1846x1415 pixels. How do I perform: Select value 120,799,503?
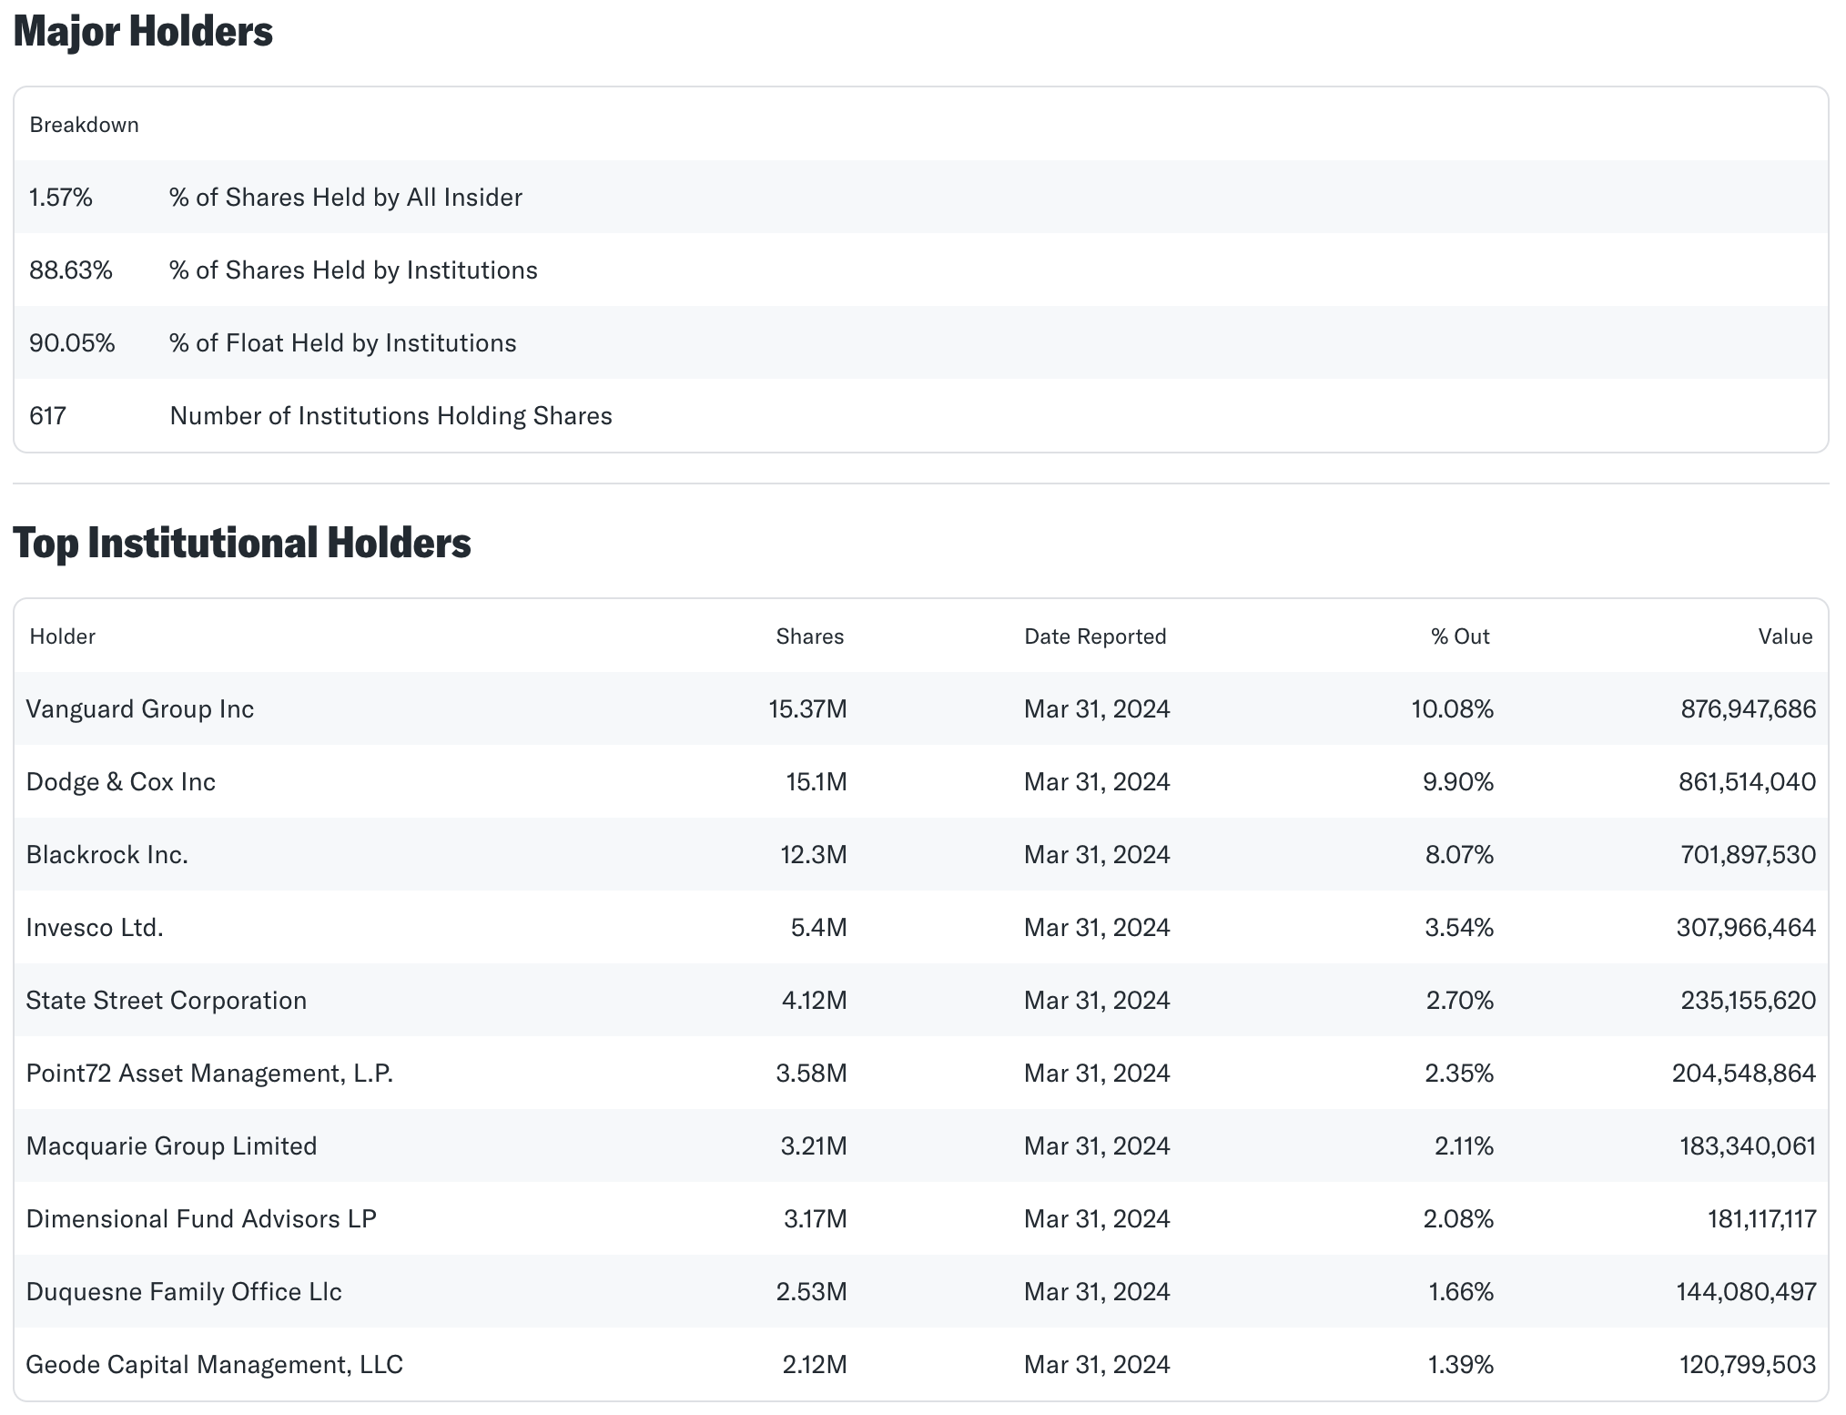click(x=1748, y=1365)
